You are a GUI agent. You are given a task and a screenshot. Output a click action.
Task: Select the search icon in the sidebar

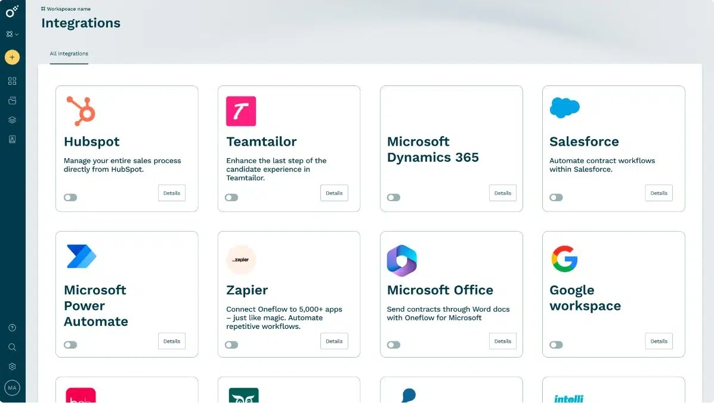click(x=12, y=347)
